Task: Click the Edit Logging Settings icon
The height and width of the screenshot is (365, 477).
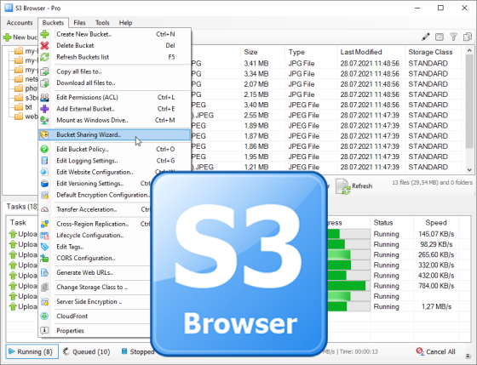Action: (44, 161)
